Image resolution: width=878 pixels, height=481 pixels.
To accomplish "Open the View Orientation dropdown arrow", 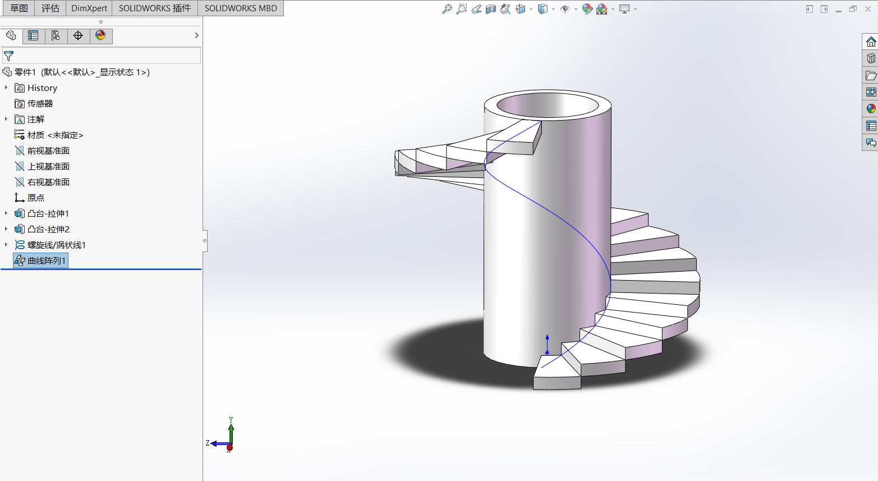I will coord(531,9).
